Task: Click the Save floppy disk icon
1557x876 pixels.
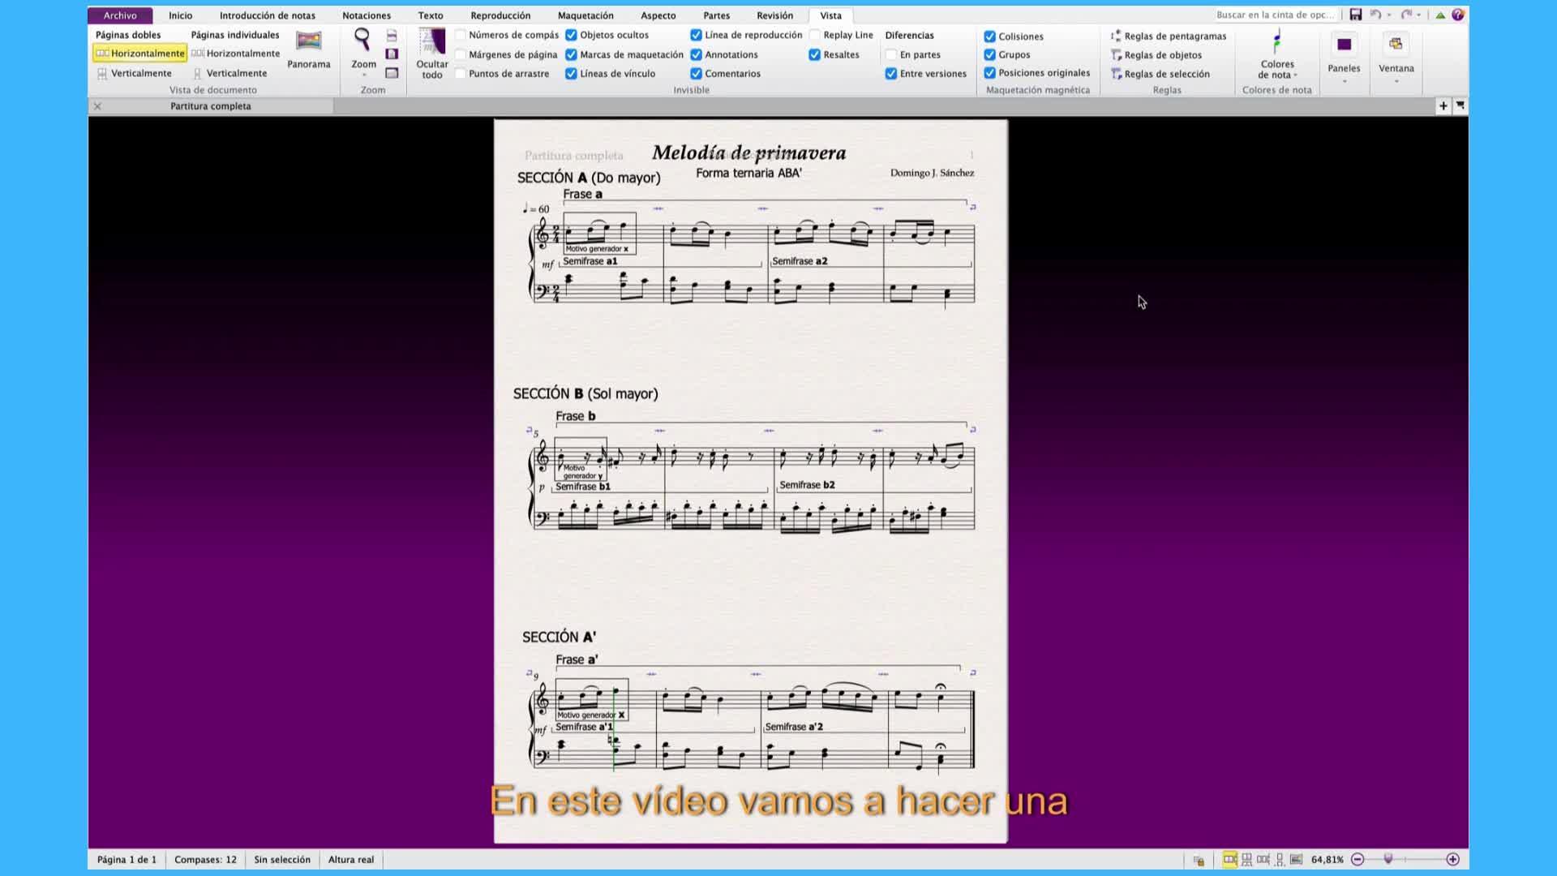Action: [x=1355, y=15]
